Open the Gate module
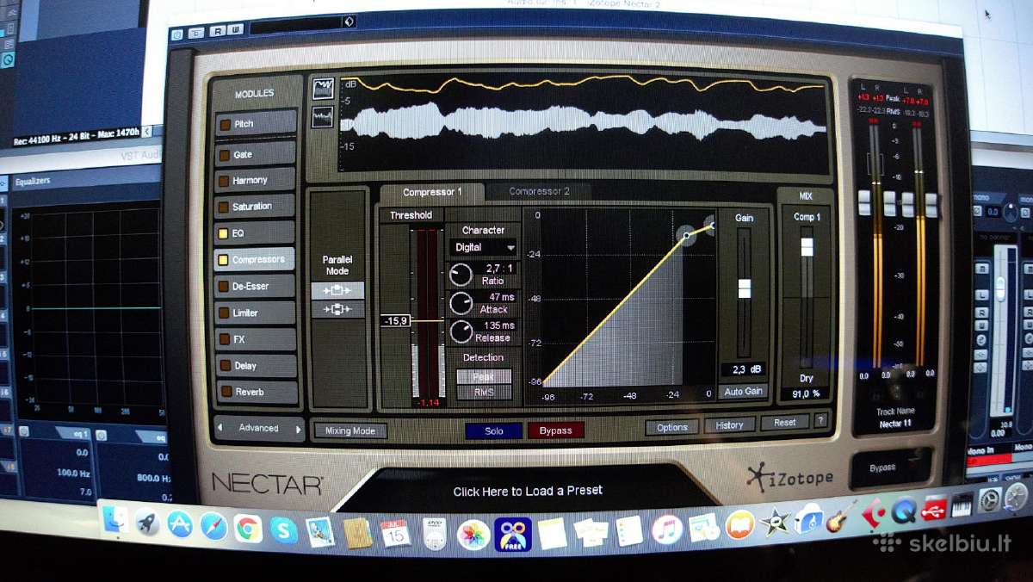Screen dimensions: 1033x582 (x=256, y=154)
